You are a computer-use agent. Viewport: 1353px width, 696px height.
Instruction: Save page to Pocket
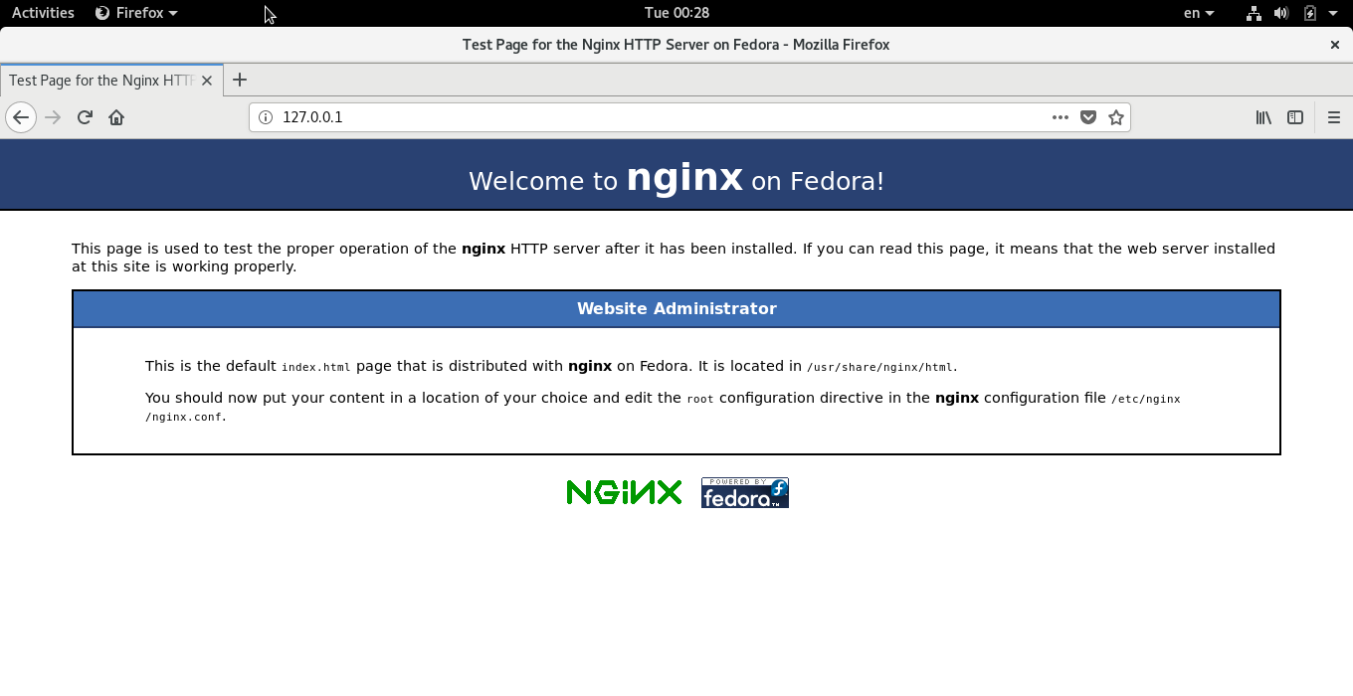pyautogui.click(x=1088, y=117)
